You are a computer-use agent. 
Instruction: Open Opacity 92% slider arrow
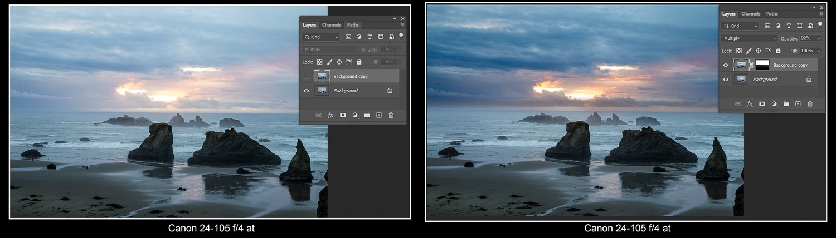point(818,38)
